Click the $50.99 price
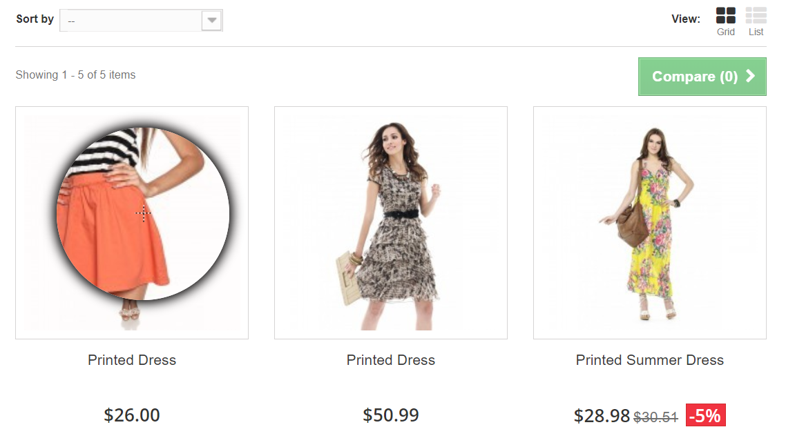 pyautogui.click(x=391, y=415)
